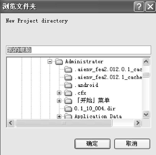Select the .android folder label
Image resolution: width=156 pixels, height=155 pixels.
(86, 85)
